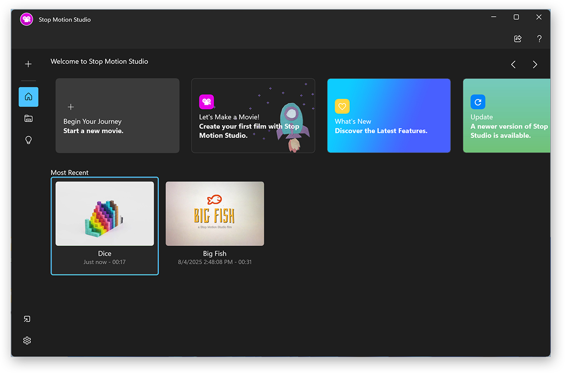Open the What's New card
This screenshot has height=373, width=565.
[x=388, y=116]
